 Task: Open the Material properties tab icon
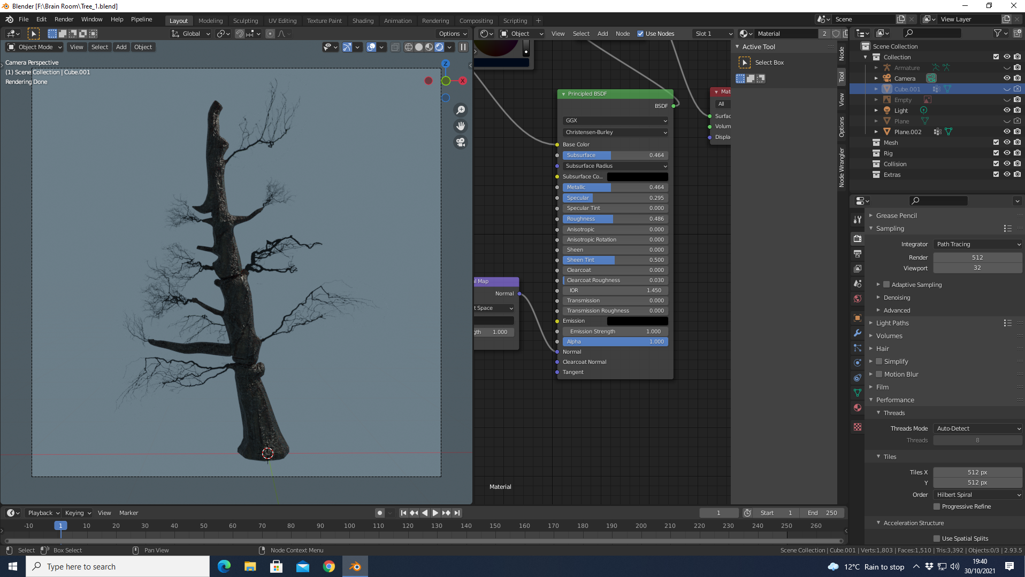click(858, 408)
